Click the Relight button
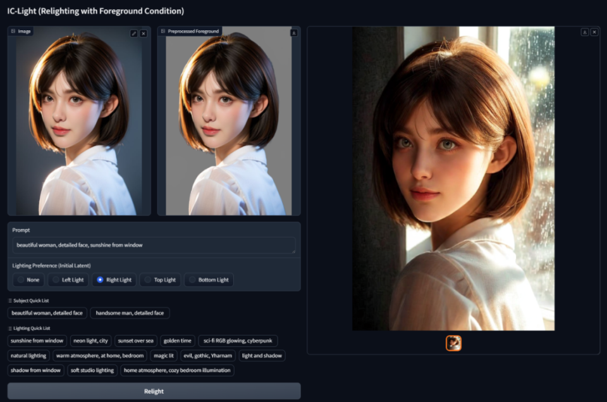 tap(153, 391)
